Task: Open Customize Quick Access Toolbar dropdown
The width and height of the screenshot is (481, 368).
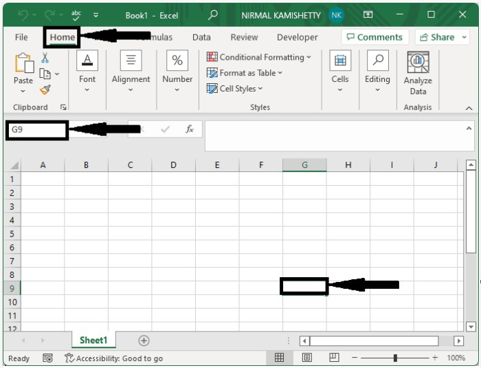Action: [96, 14]
